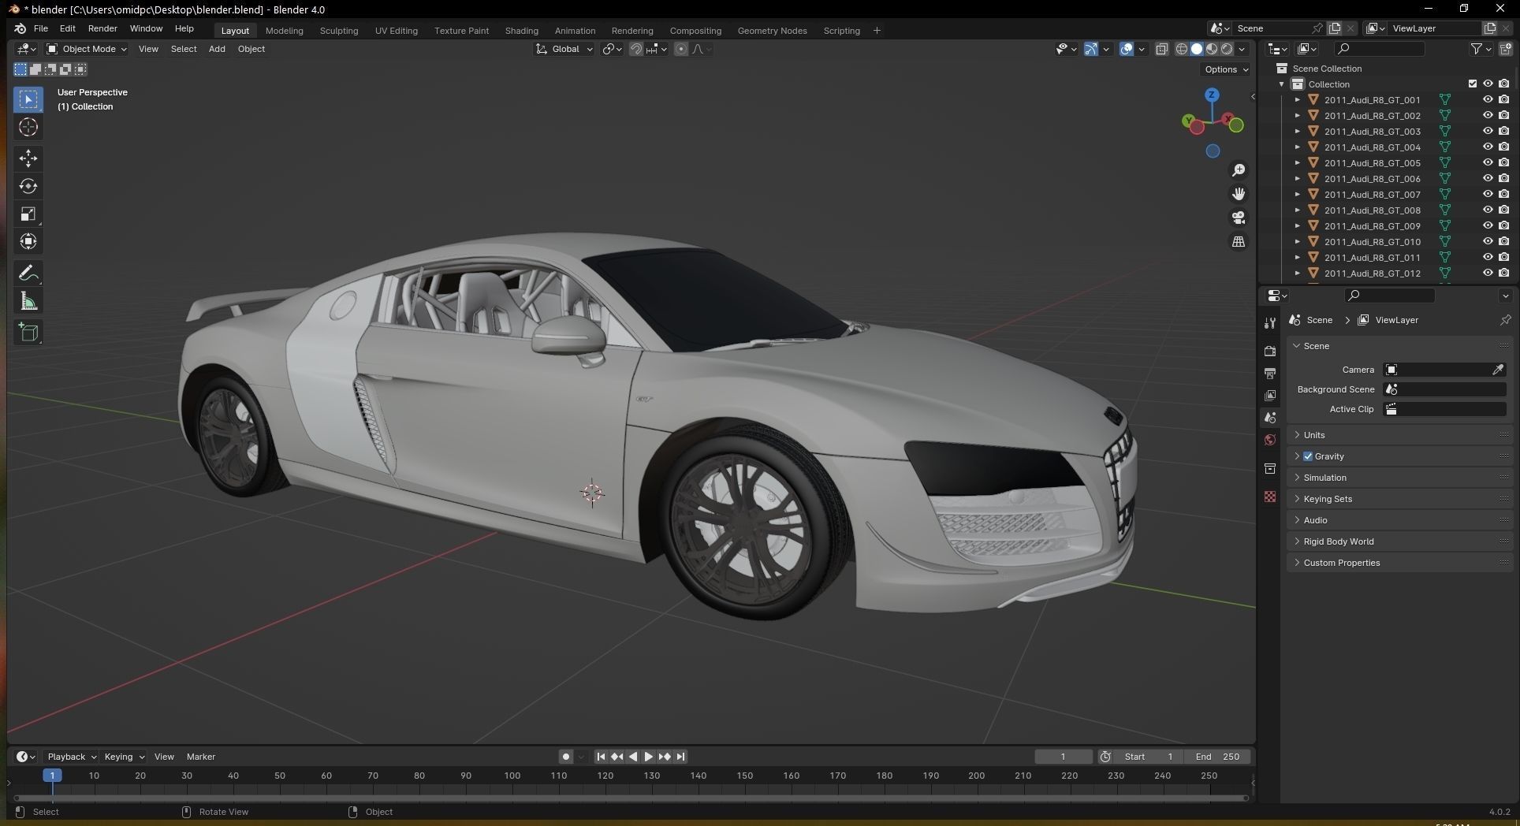The width and height of the screenshot is (1520, 826).
Task: Expand the Custom Properties panel
Action: click(x=1399, y=563)
